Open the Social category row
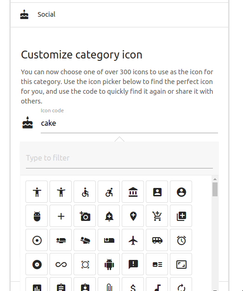This screenshot has width=243, height=291. pyautogui.click(x=119, y=14)
